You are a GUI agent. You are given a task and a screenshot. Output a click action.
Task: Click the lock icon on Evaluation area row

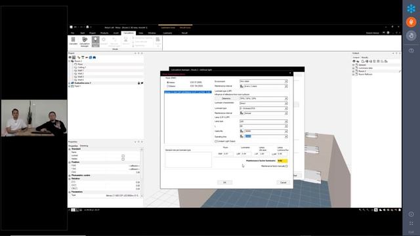point(138,83)
